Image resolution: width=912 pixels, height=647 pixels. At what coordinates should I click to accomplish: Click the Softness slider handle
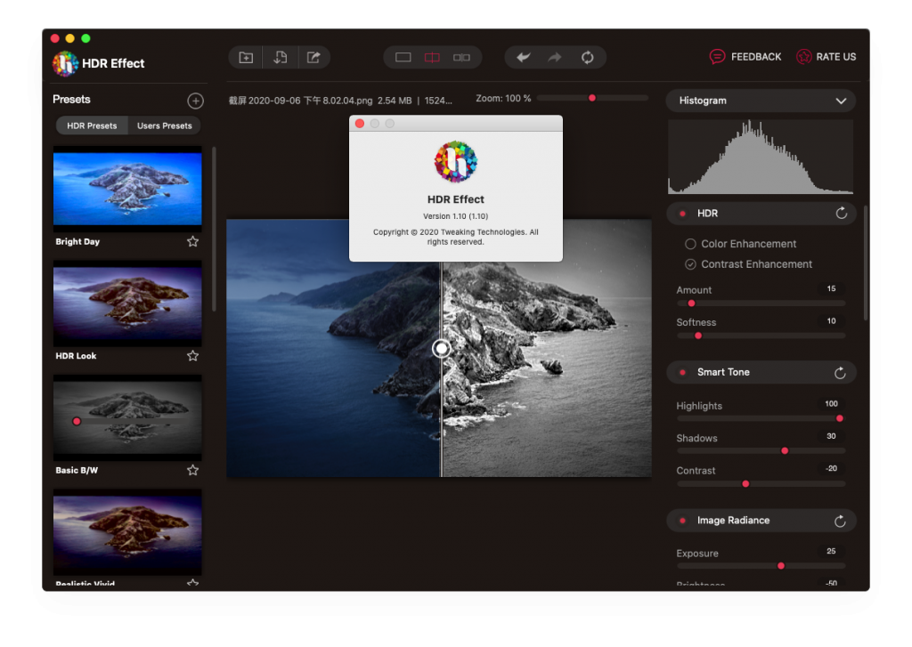pyautogui.click(x=698, y=336)
